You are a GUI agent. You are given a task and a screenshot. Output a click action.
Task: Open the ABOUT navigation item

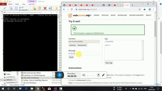coord(149,15)
